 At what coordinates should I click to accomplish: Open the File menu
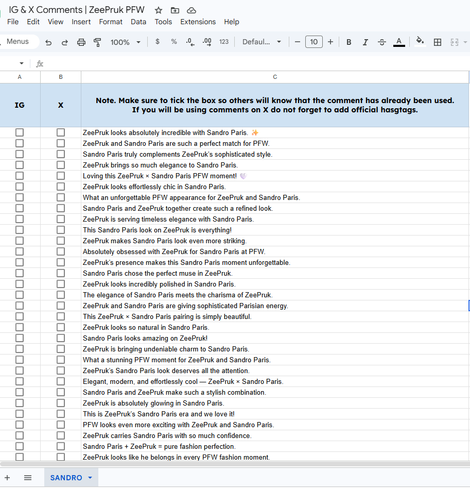click(x=13, y=22)
